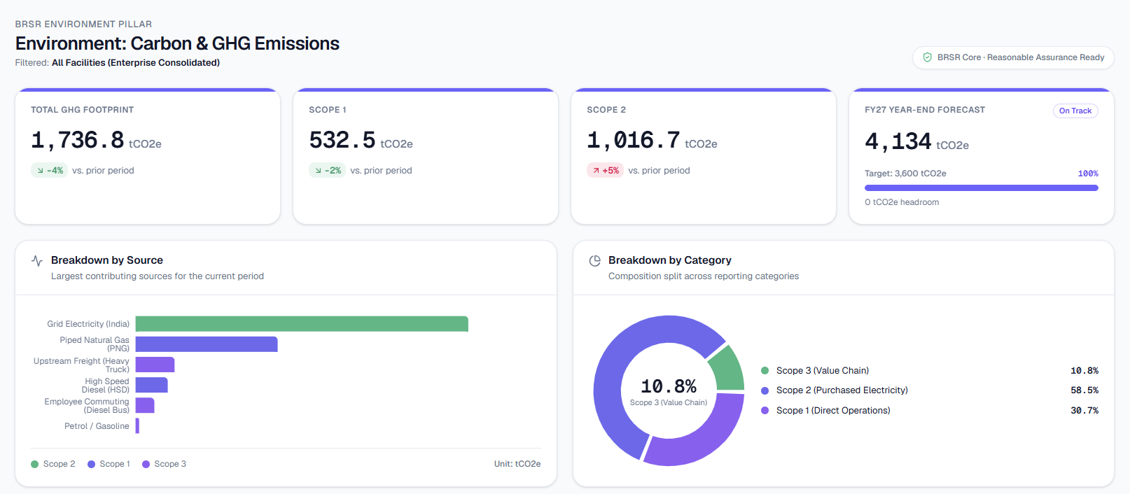The height and width of the screenshot is (494, 1130).
Task: Click the forecast value 4,134
Action: pos(898,141)
